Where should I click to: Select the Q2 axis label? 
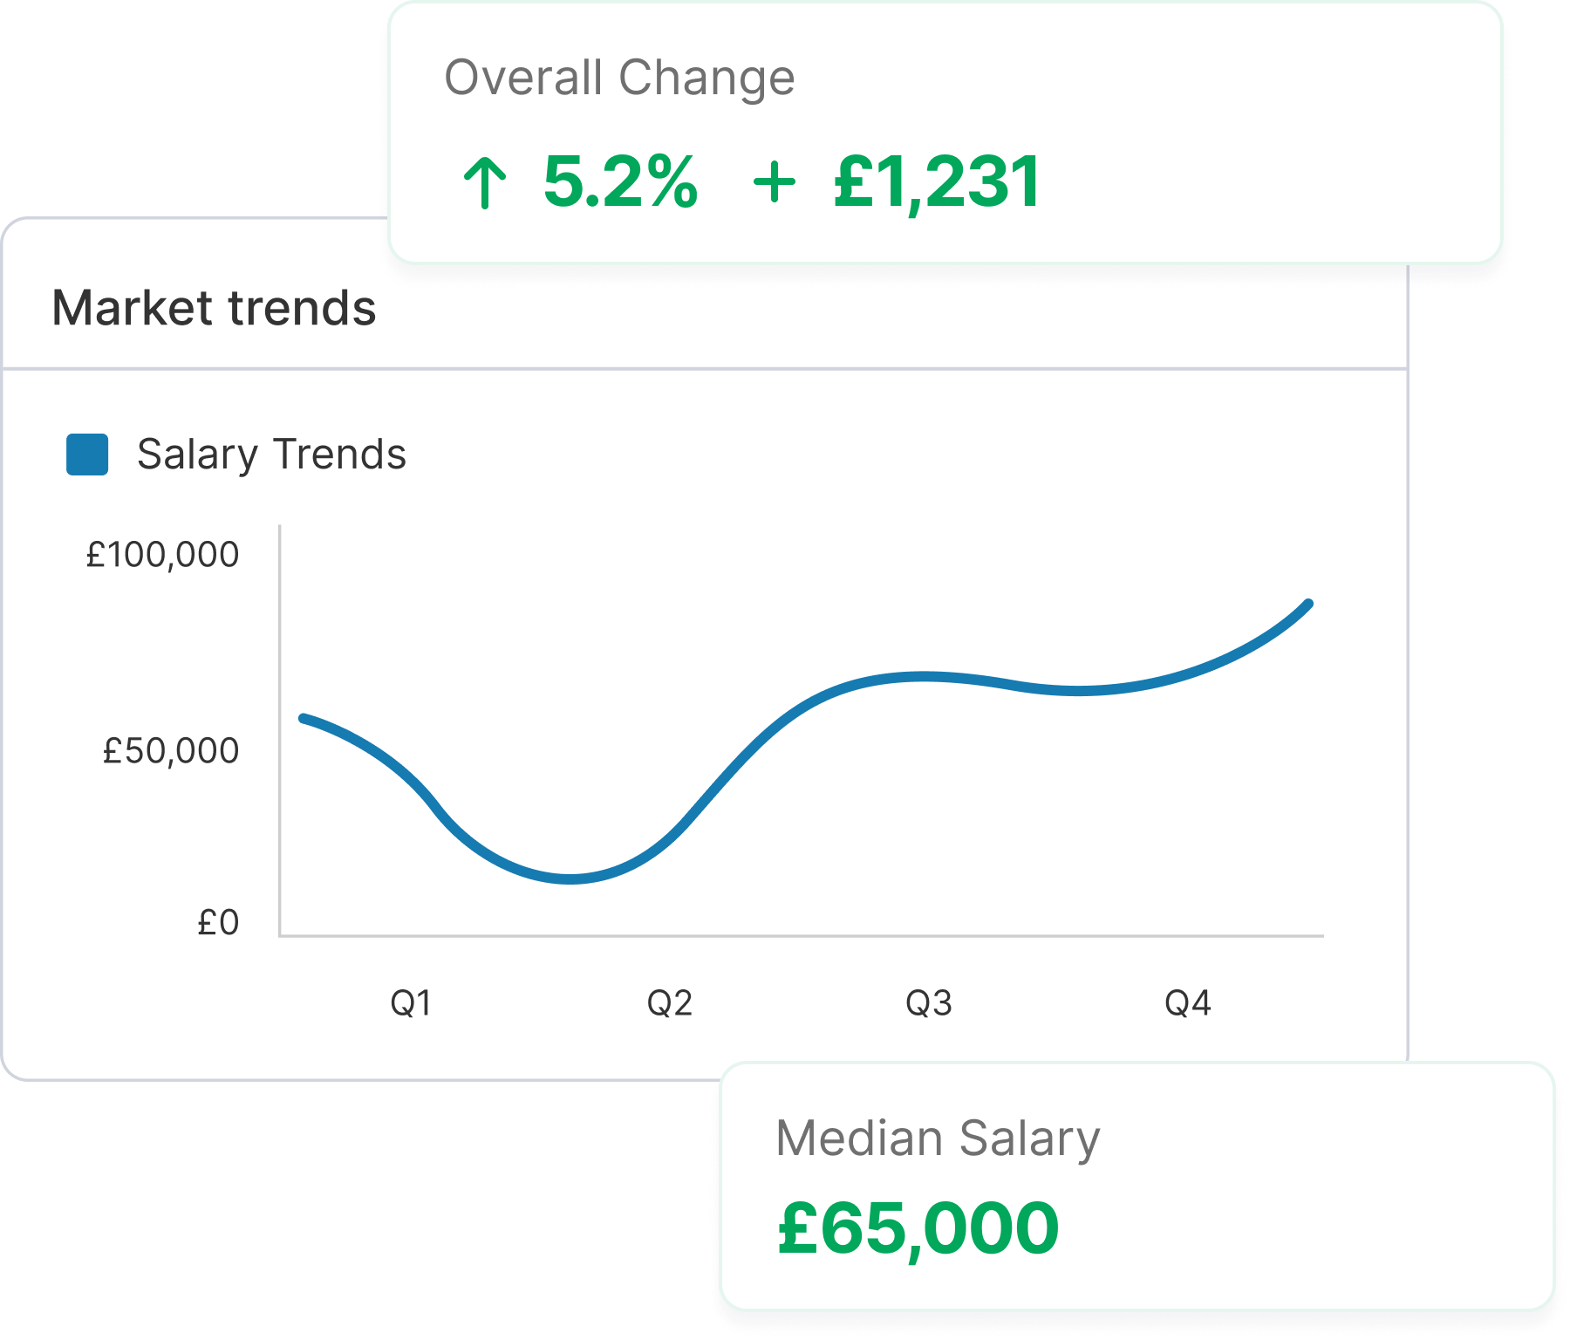670,1003
